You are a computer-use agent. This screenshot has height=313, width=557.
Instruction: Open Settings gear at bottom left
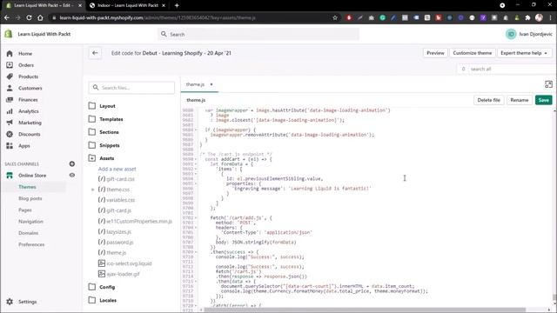pos(10,302)
